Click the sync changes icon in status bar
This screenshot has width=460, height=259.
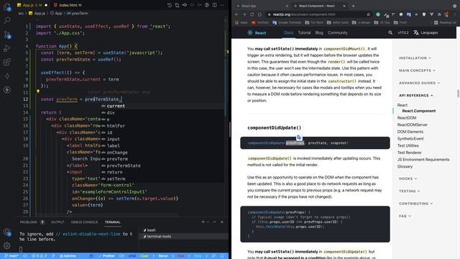point(25,256)
